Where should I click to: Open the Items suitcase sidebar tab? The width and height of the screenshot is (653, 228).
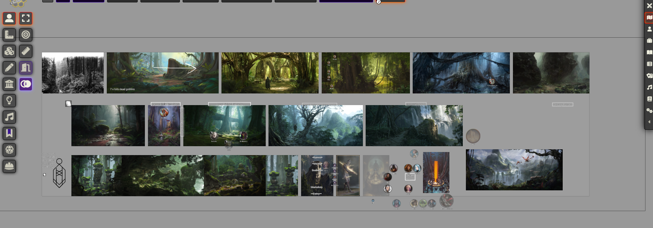(x=649, y=41)
